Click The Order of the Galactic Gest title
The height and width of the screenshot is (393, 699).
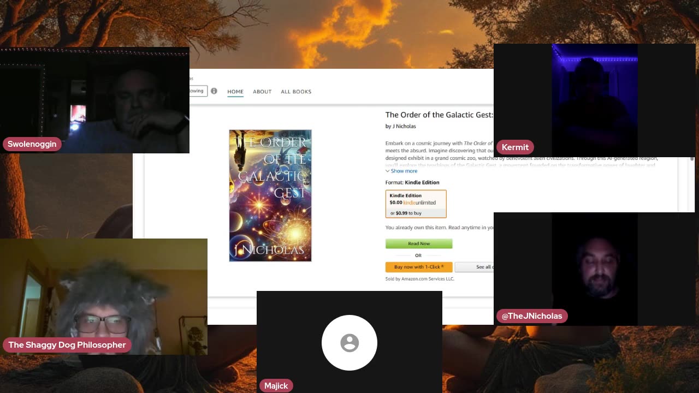click(439, 115)
